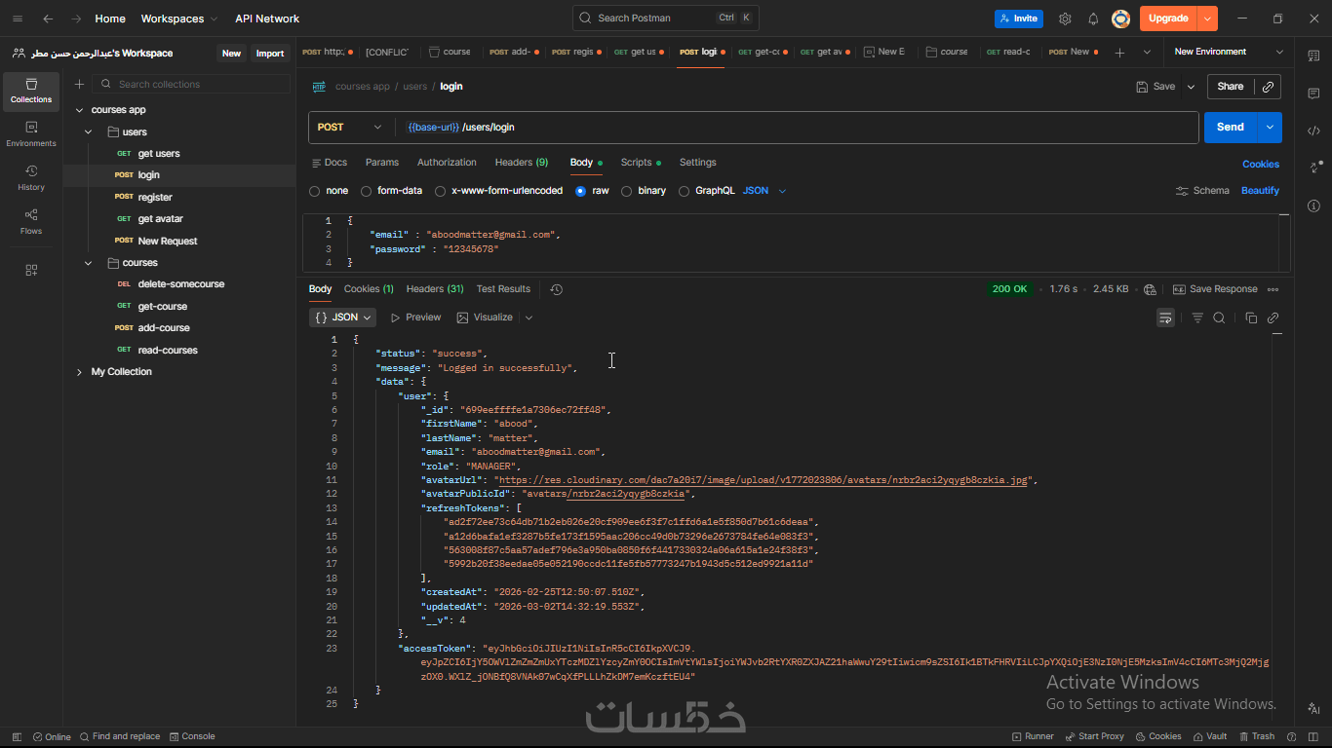
Task: Open the code snippet icon in right sidebar
Action: pyautogui.click(x=1313, y=130)
